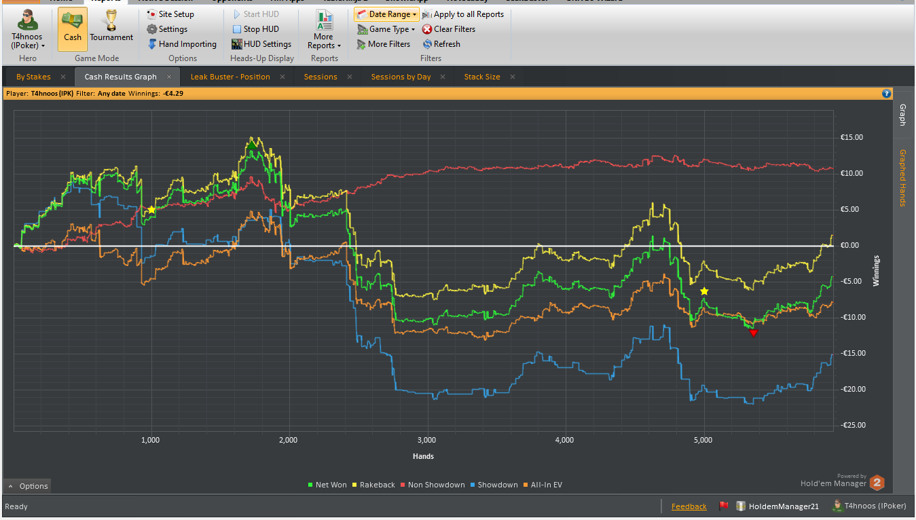Open HUD Settings

click(261, 44)
